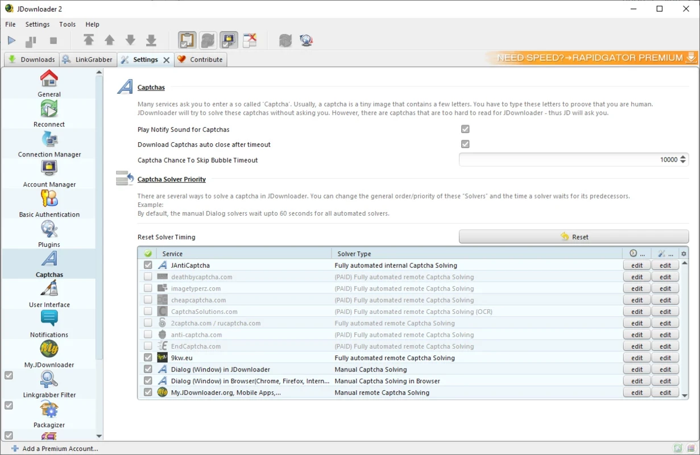This screenshot has height=455, width=700.
Task: Open User Interface settings
Action: 49,294
